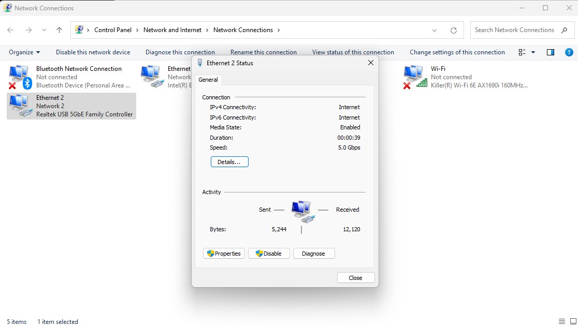The image size is (578, 326).
Task: Click the Killer(R) Wi-Fi 6E AX1690i text
Action: click(479, 85)
